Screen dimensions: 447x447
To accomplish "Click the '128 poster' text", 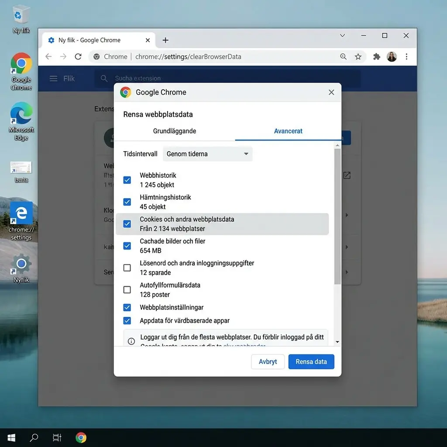I will click(x=155, y=295).
